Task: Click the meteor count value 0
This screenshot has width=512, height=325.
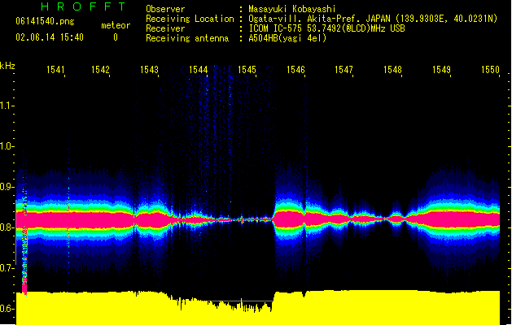Action: pos(116,37)
